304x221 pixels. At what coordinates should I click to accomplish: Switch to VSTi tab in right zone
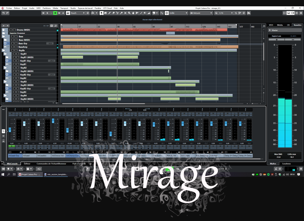click(x=271, y=25)
